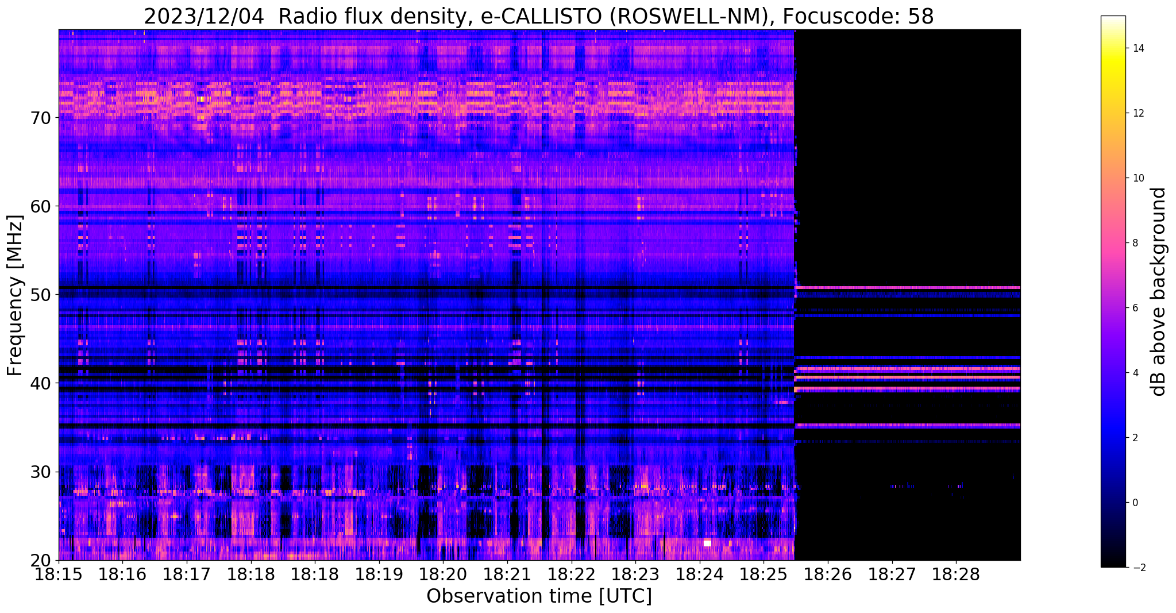This screenshot has height=613, width=1176.
Task: Select the 18:16 time tick label
Action: [123, 575]
